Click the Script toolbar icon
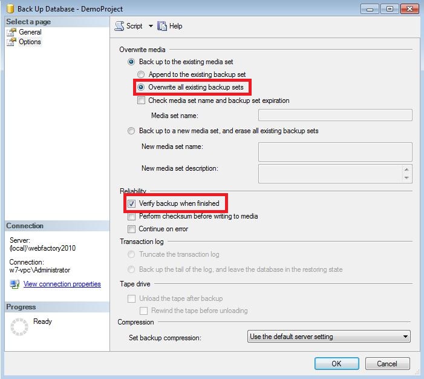The width and height of the screenshot is (424, 379). pos(119,26)
